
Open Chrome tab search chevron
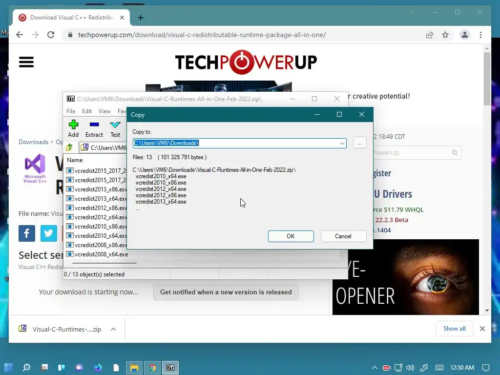[413, 12]
